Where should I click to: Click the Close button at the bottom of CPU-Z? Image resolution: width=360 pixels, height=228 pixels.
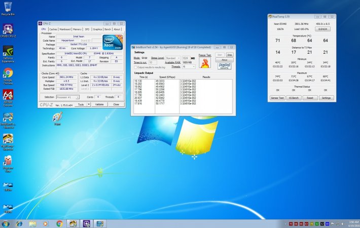116,104
